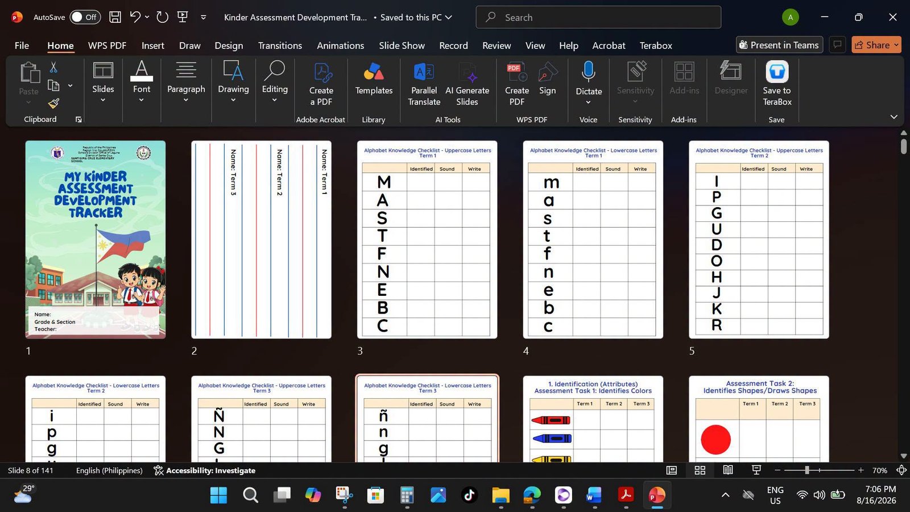Redo the last action
This screenshot has width=910, height=512.
click(163, 17)
